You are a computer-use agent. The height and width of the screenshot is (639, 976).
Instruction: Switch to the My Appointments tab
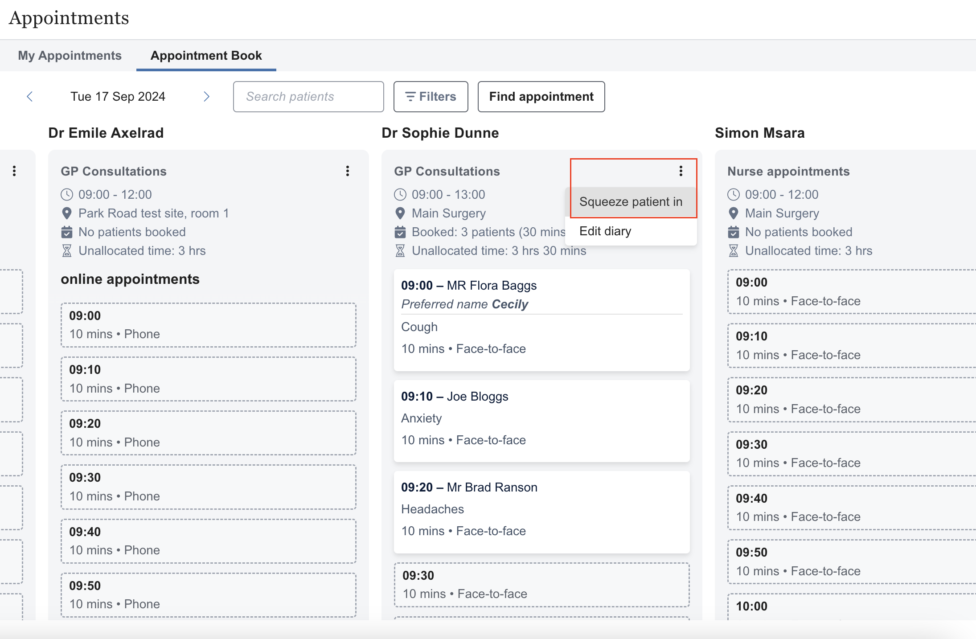pos(70,56)
